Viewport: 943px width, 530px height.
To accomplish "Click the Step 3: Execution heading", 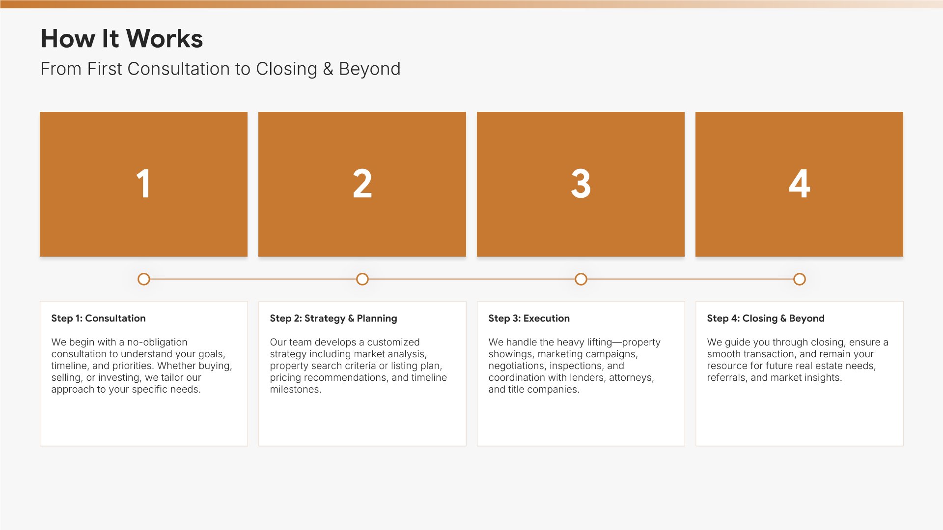I will click(529, 318).
